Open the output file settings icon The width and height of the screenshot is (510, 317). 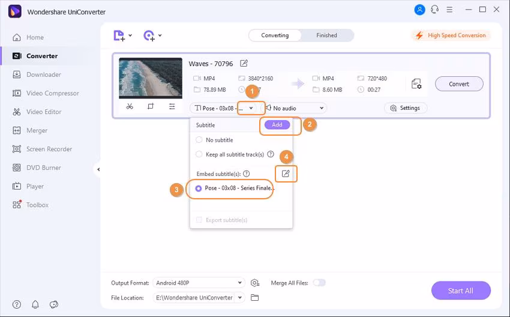coord(416,83)
